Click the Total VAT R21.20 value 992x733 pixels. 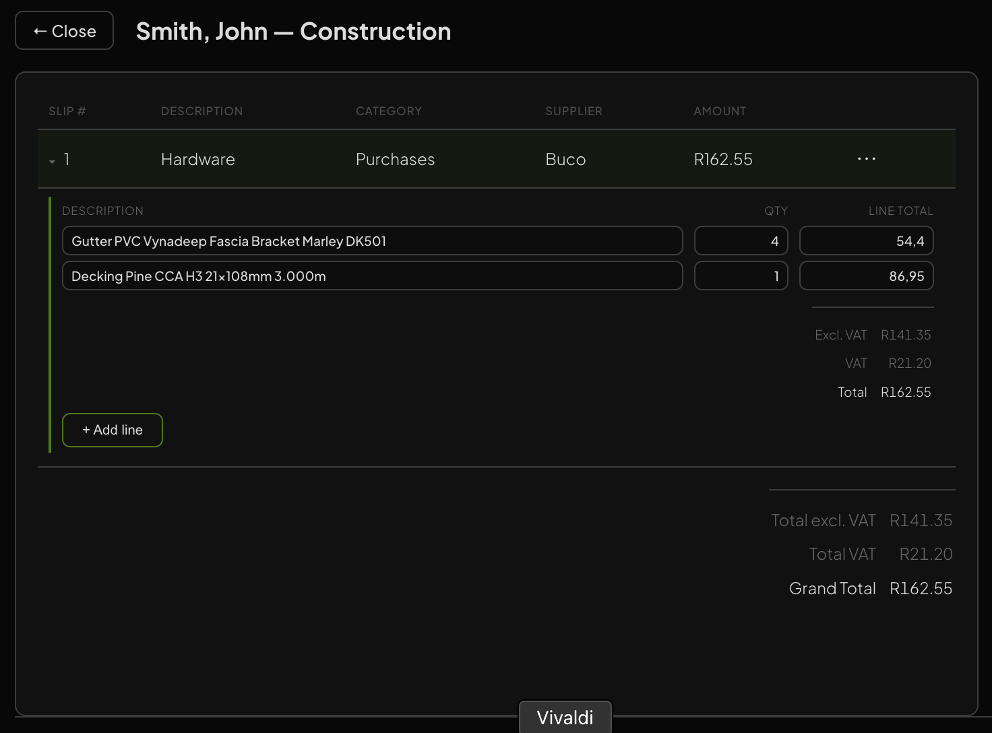point(926,554)
